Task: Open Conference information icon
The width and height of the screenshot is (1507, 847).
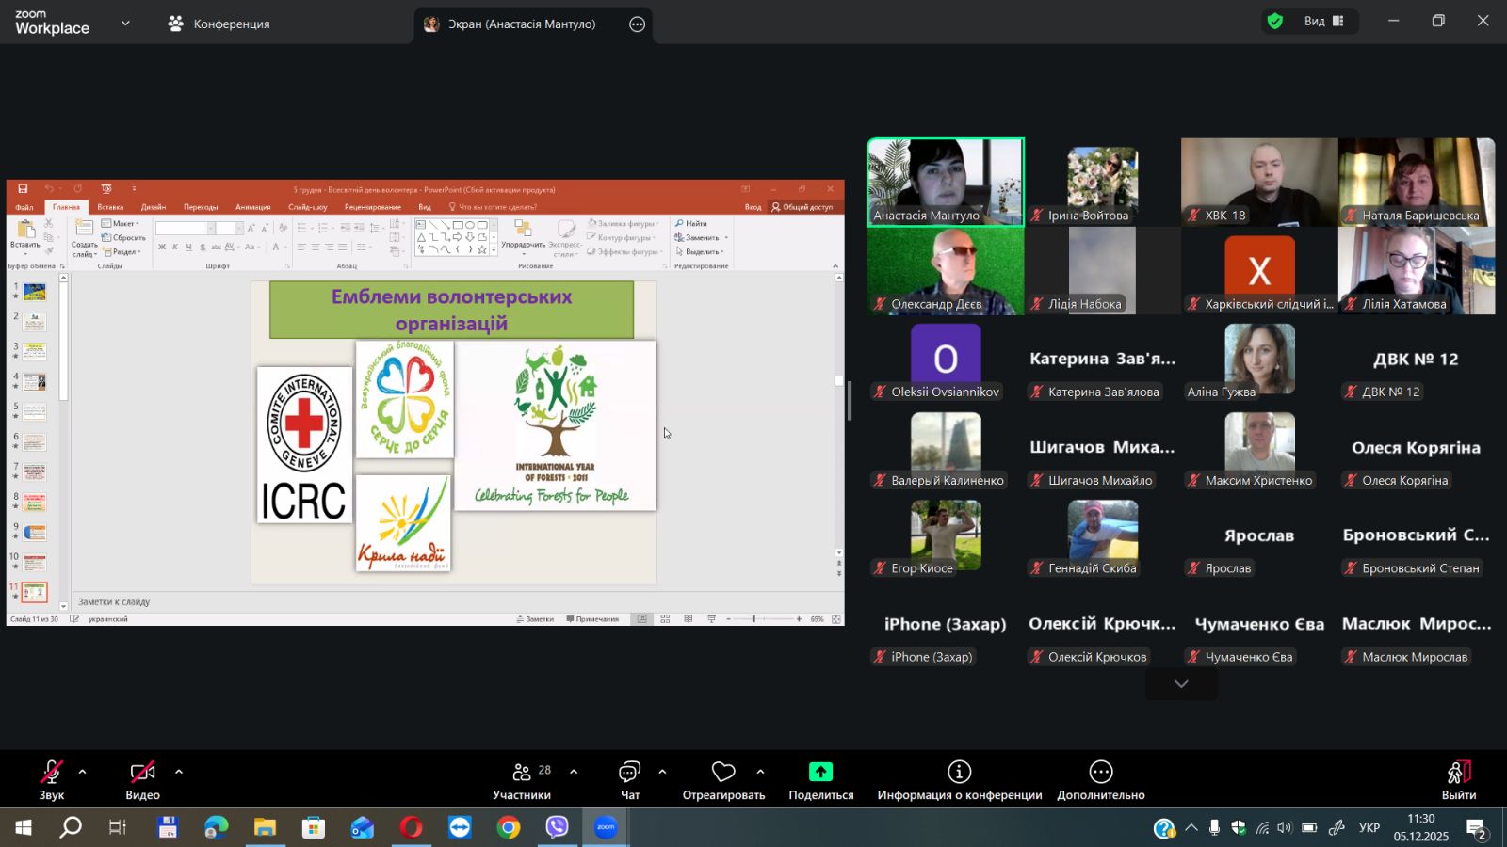Action: 959,773
